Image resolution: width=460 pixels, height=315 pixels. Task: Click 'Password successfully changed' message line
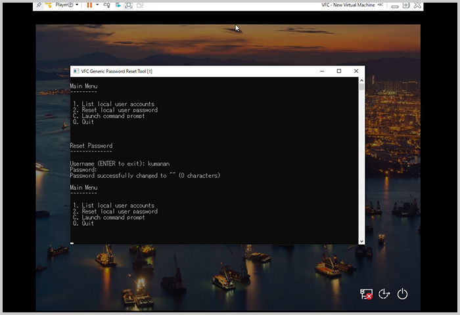click(x=145, y=175)
